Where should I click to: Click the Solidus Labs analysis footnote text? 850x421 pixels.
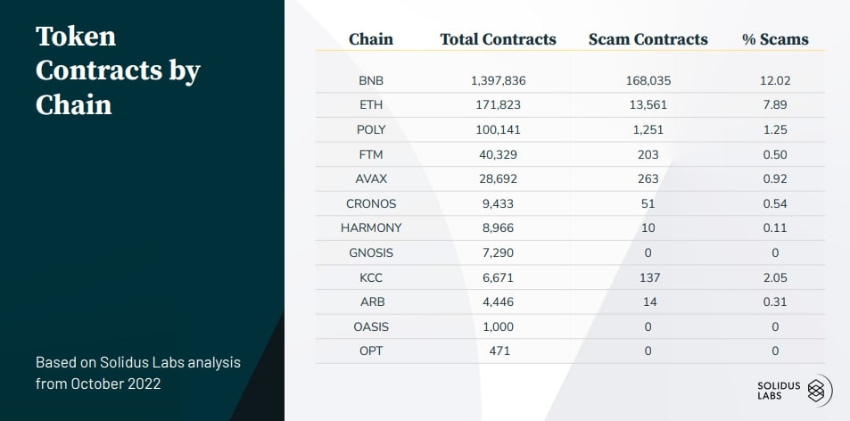click(x=137, y=374)
